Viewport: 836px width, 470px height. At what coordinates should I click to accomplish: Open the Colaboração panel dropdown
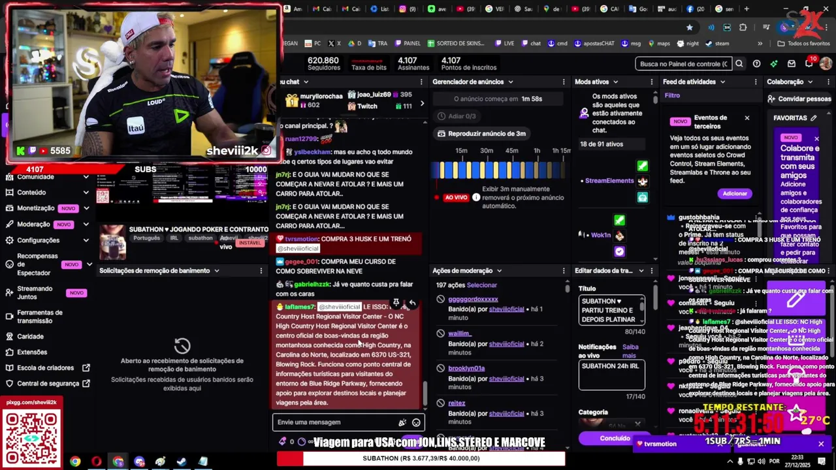(810, 82)
